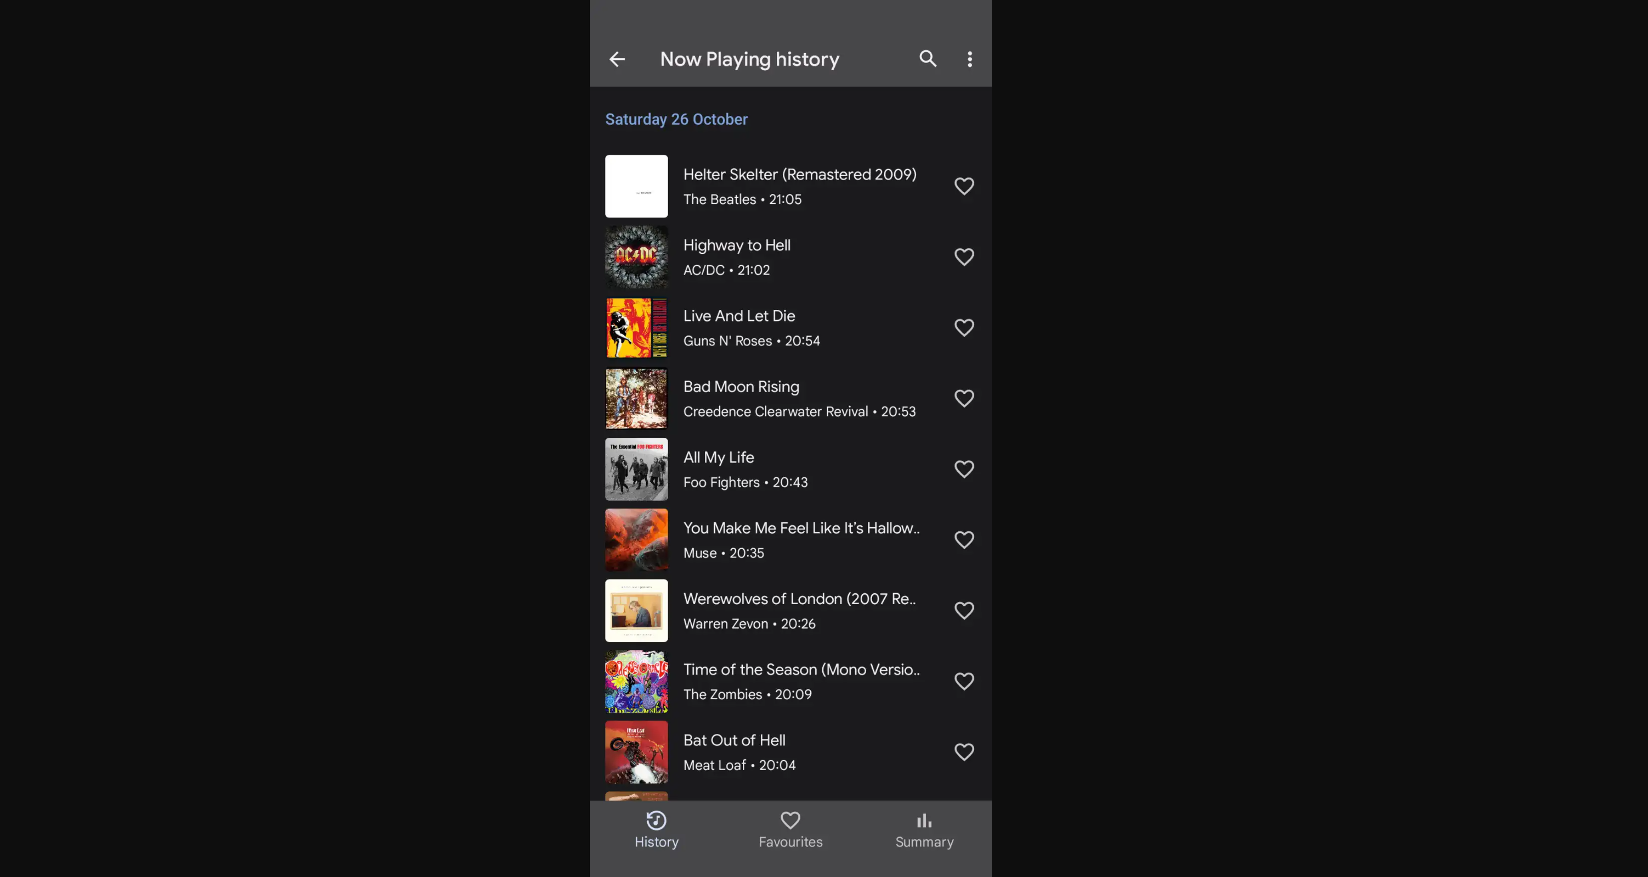Select the Time of the Season (Mono Versio.. title
Image resolution: width=1648 pixels, height=877 pixels.
coord(801,670)
